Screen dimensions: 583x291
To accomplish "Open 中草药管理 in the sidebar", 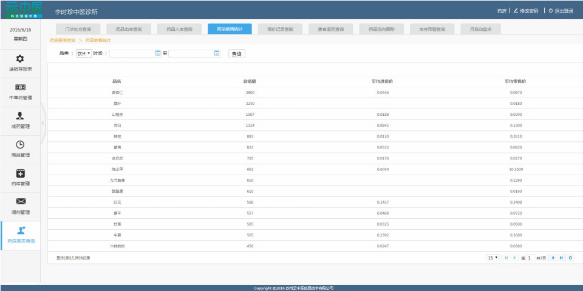I will (20, 92).
